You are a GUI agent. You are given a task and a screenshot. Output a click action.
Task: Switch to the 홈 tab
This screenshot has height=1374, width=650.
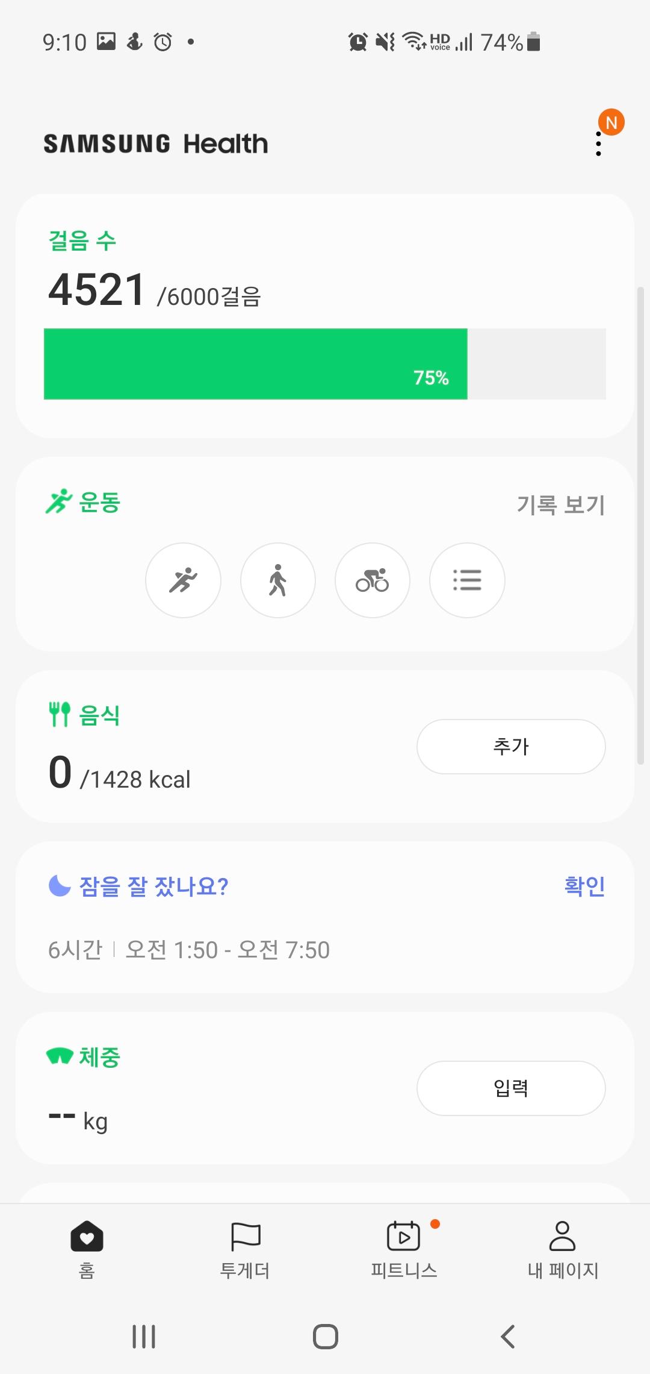coord(87,1249)
